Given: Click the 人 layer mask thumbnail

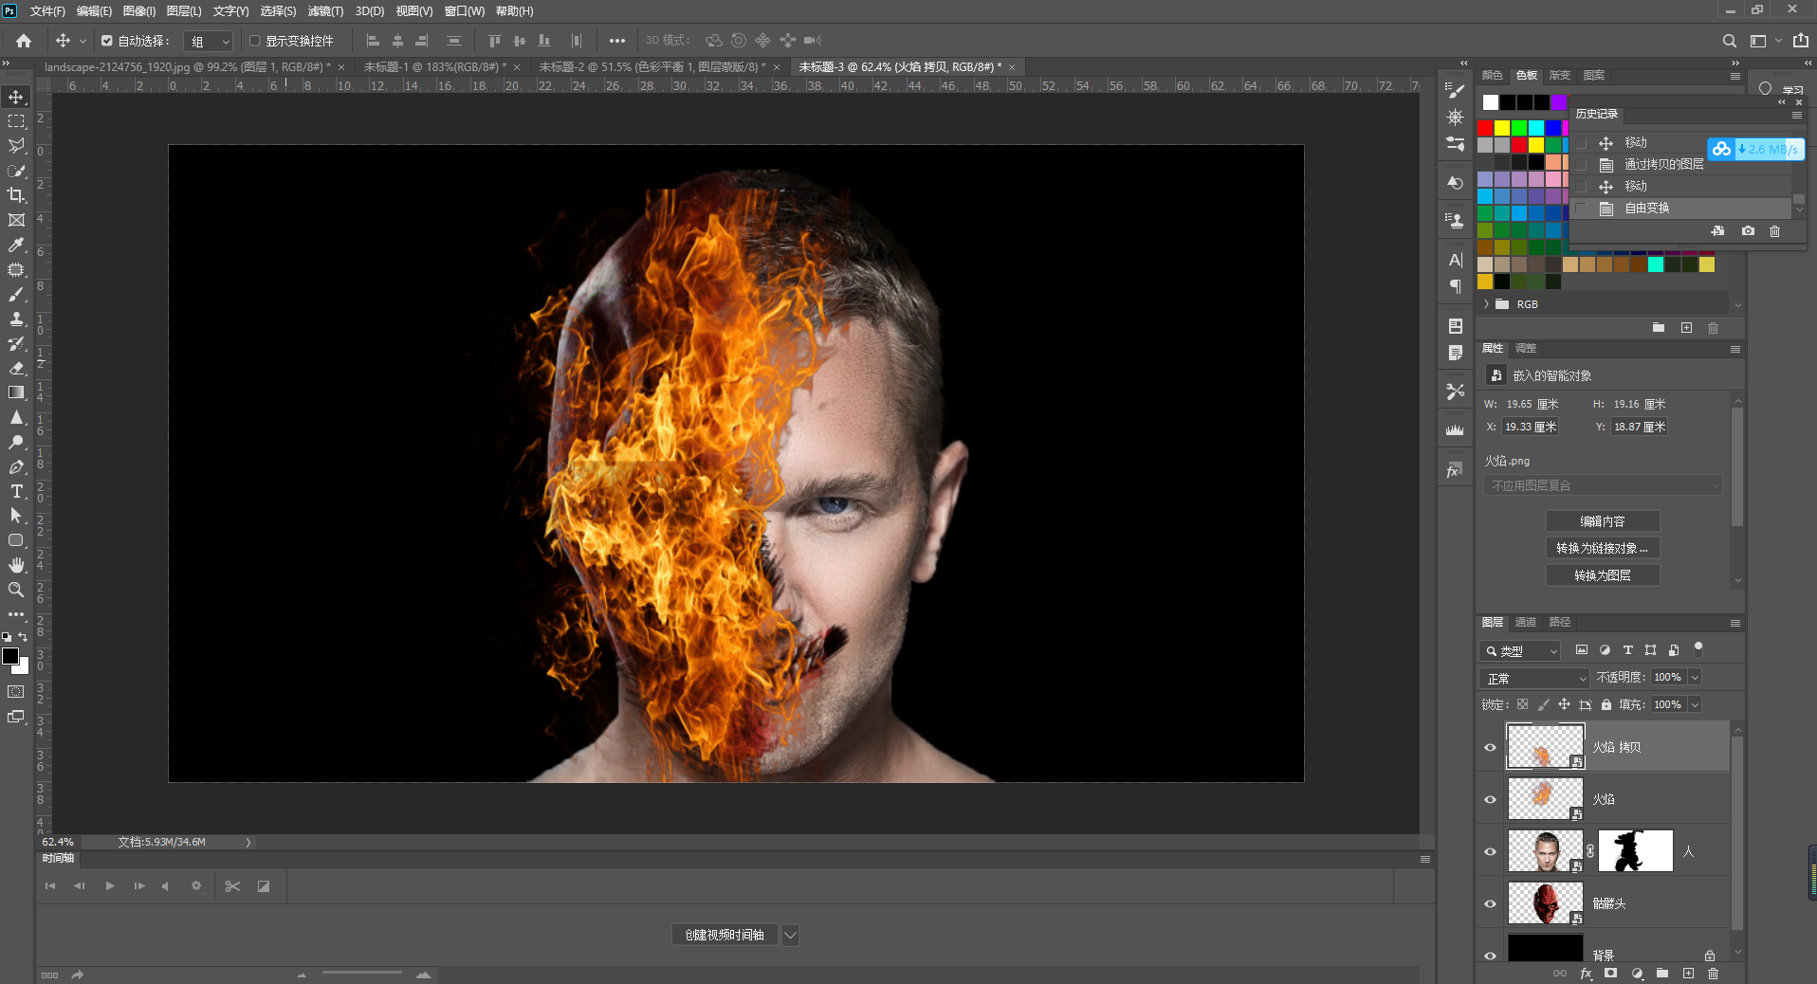Looking at the screenshot, I should tap(1636, 851).
